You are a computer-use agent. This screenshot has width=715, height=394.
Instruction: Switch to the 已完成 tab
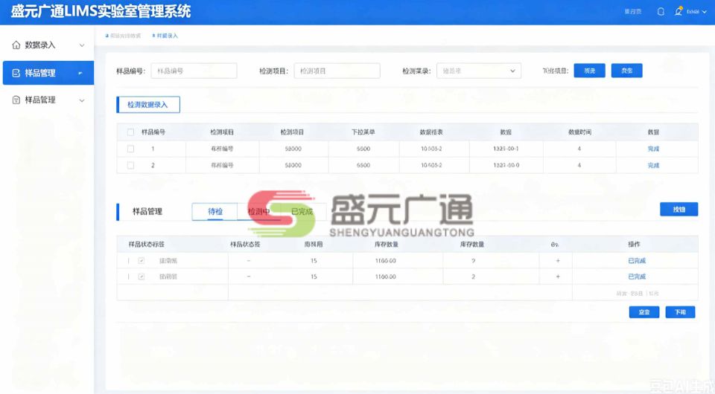point(302,212)
